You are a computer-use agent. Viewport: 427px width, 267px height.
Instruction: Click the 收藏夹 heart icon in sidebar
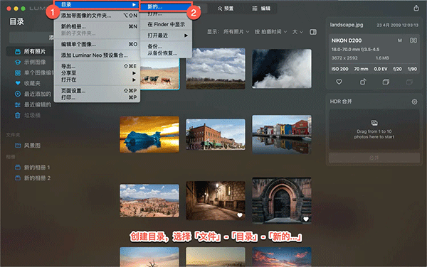tap(18, 83)
